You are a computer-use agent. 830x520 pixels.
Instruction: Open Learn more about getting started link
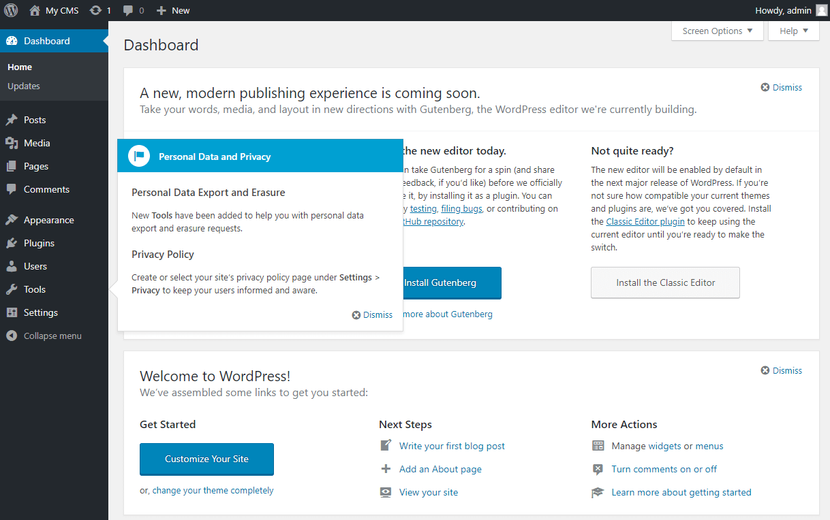click(x=681, y=492)
